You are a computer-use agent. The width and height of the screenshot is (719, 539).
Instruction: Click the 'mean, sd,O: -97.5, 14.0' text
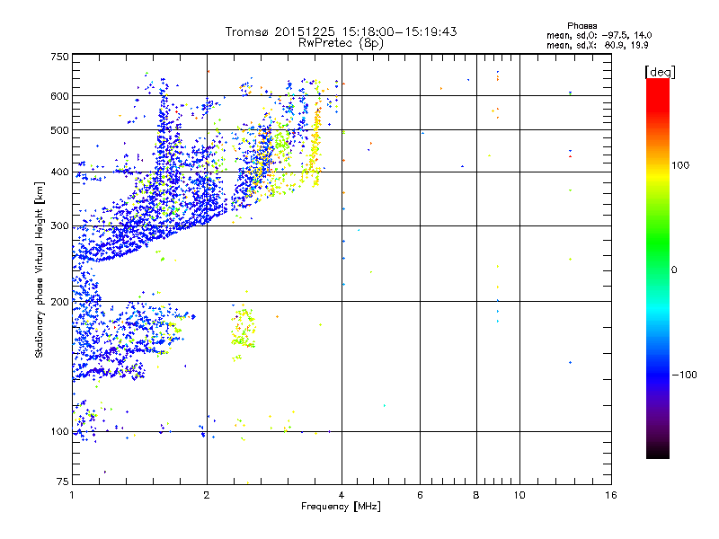tap(599, 35)
